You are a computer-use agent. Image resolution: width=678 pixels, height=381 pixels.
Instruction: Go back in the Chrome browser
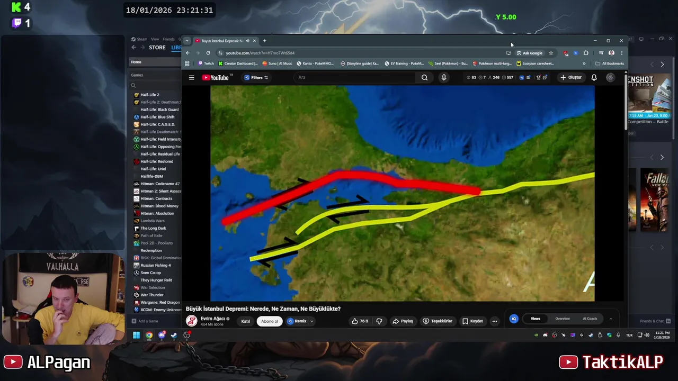[188, 53]
